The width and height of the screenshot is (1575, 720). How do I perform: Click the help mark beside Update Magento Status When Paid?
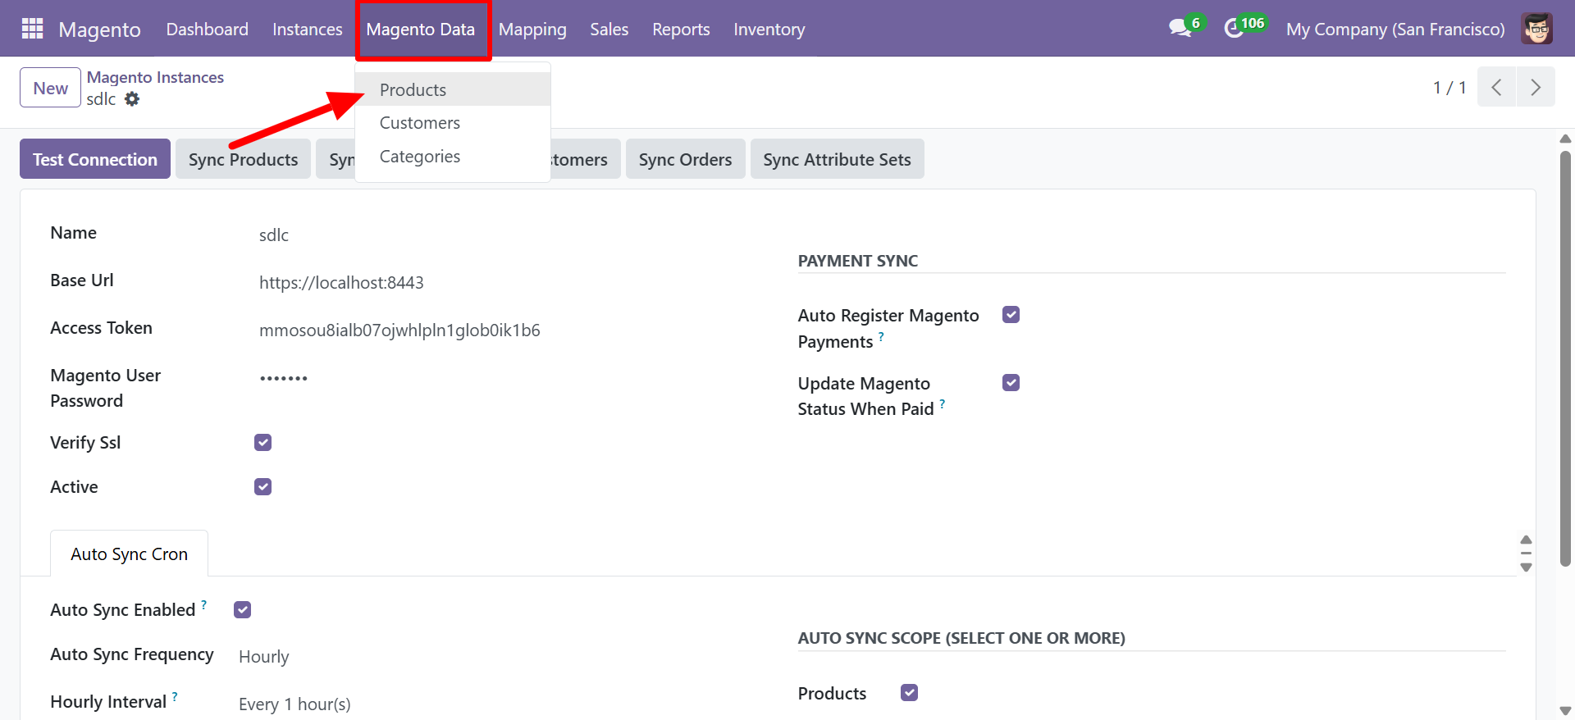point(943,403)
